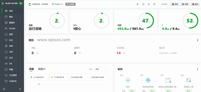This screenshot has width=201, height=92.
Task: Open the 堡塔防入侵 software icon
Action: pyautogui.click(x=188, y=80)
